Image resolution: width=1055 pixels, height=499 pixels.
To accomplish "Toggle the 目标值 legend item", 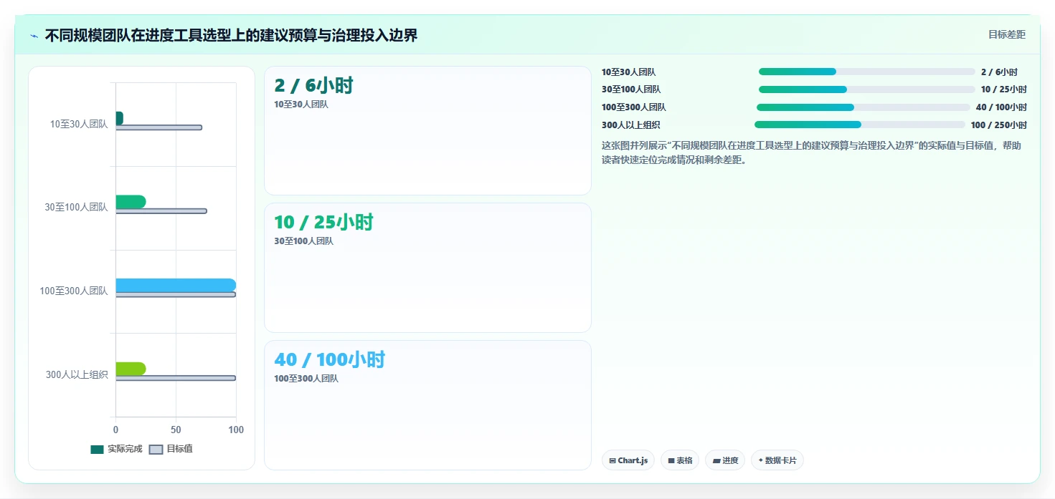I will [171, 449].
